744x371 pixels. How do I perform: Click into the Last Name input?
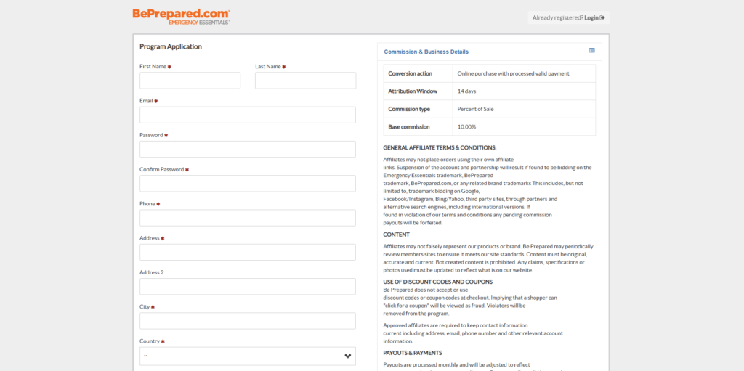click(305, 81)
